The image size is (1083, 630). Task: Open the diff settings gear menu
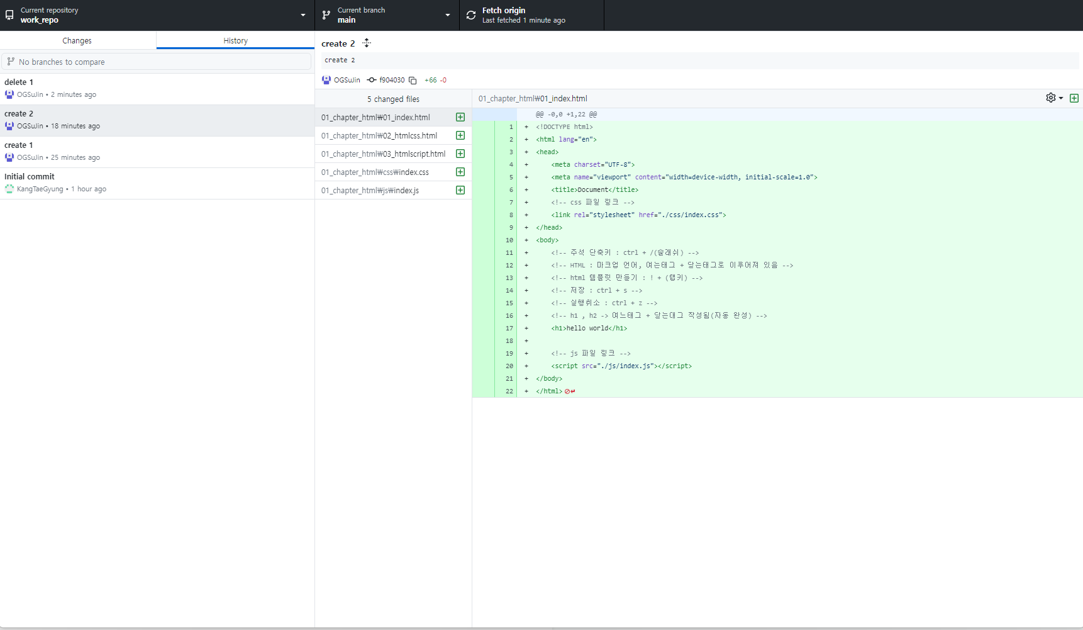click(1053, 98)
